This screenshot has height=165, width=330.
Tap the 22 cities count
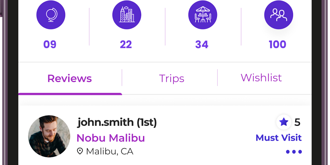pyautogui.click(x=126, y=44)
